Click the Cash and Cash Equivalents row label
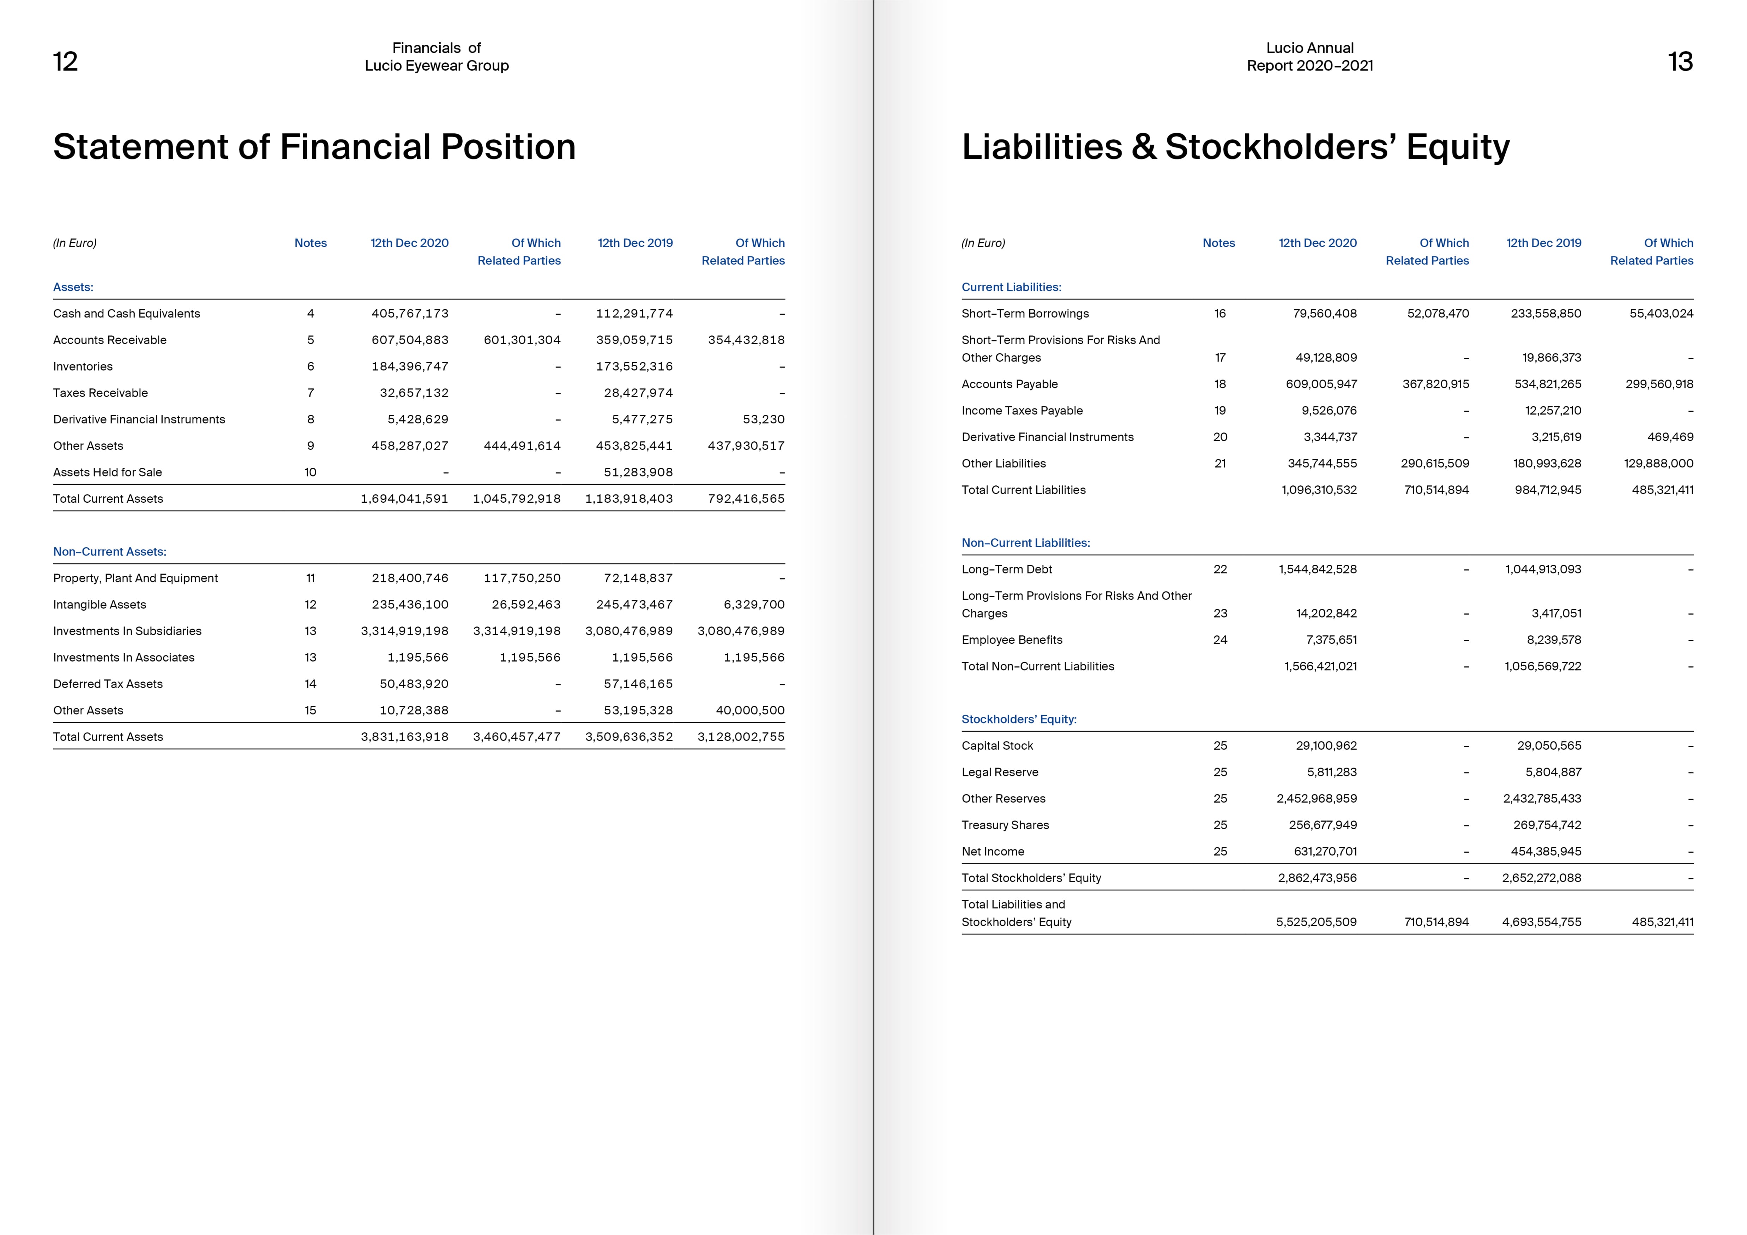The image size is (1747, 1235). [x=126, y=313]
